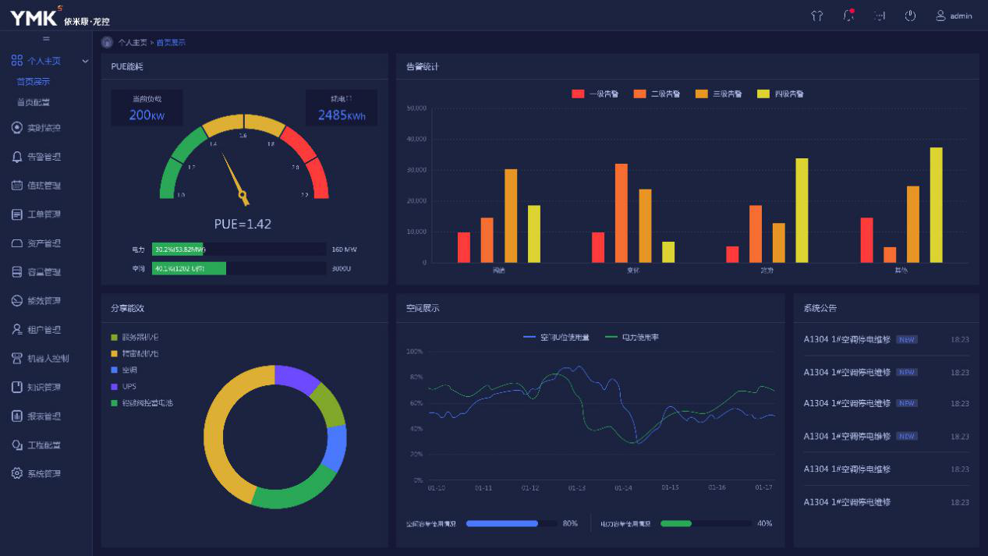The width and height of the screenshot is (988, 556).
Task: Toggle 一级告警 red legend in alarm chart
Action: pyautogui.click(x=595, y=94)
